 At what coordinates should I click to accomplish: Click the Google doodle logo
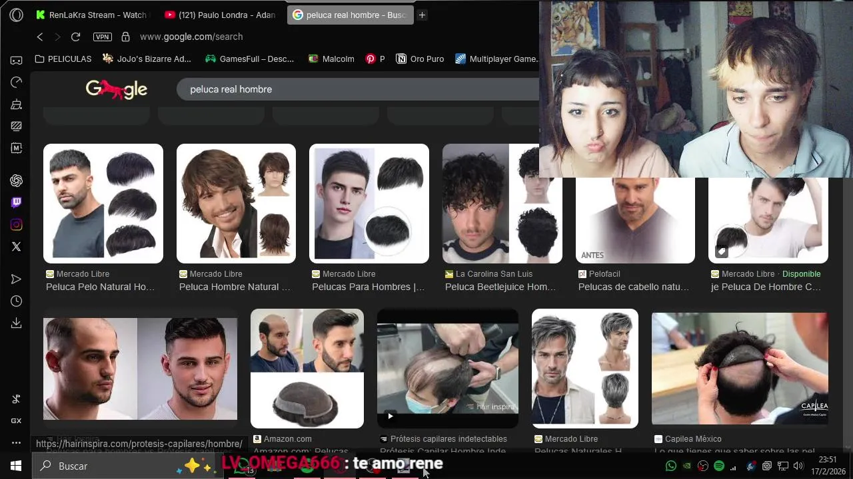point(116,89)
